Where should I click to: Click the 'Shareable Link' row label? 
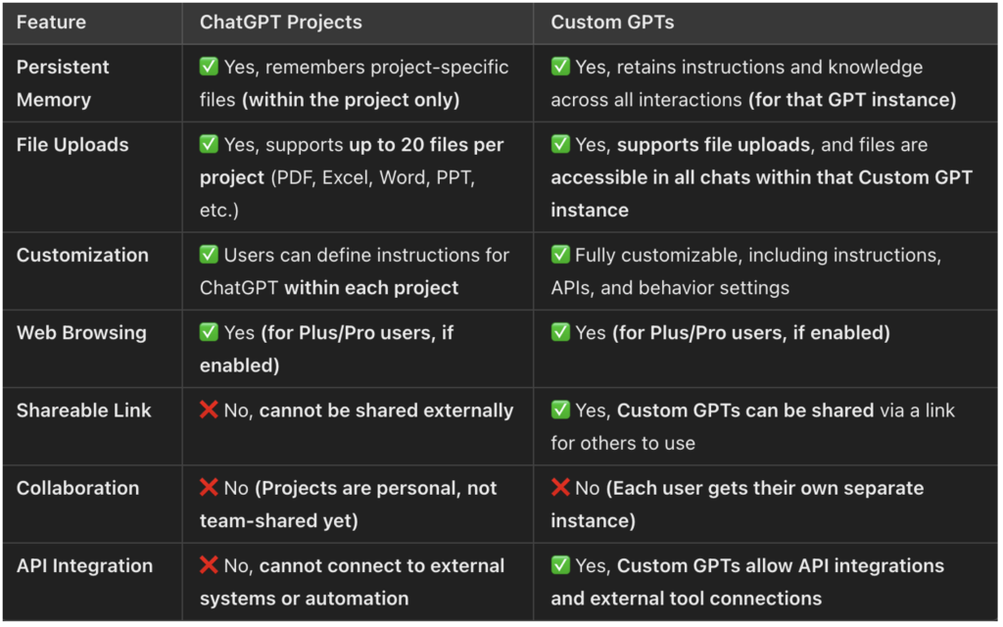pyautogui.click(x=84, y=410)
